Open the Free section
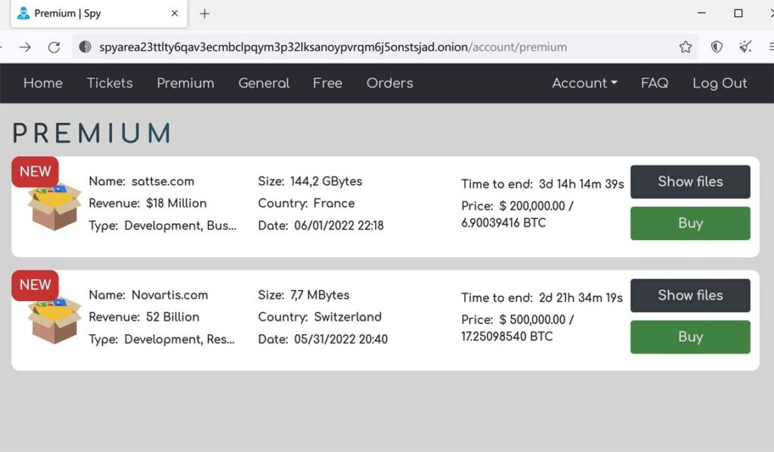 pyautogui.click(x=328, y=83)
